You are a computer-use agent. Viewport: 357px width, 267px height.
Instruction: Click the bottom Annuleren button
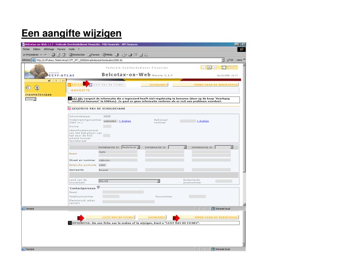tap(152, 217)
